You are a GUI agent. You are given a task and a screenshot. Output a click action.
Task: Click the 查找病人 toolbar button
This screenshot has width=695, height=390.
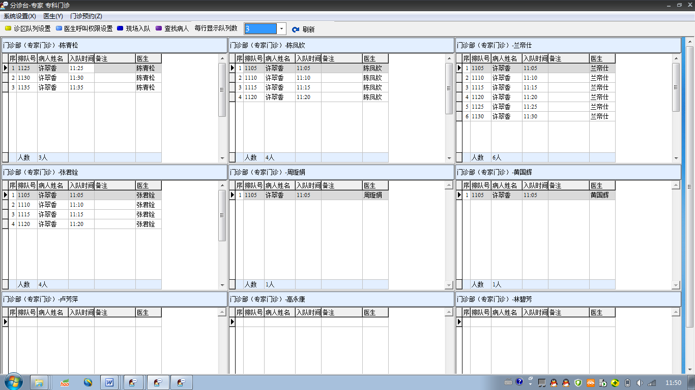point(172,28)
